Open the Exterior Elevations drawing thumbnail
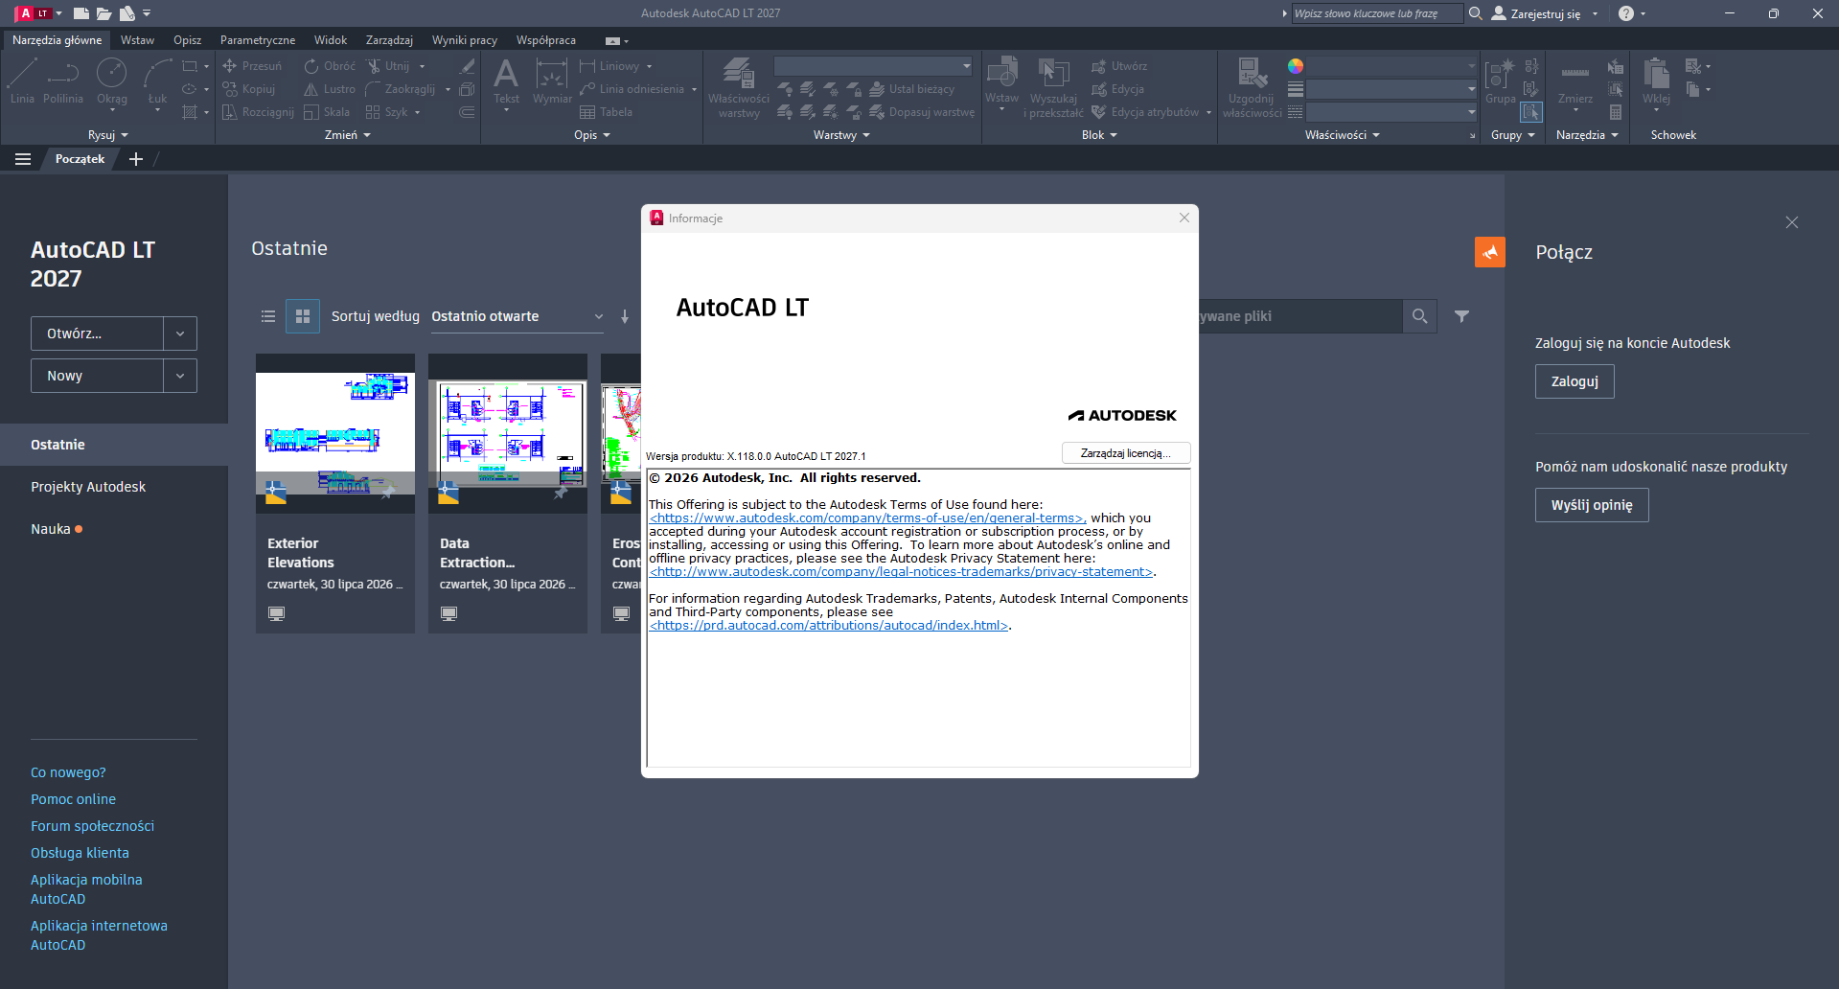This screenshot has width=1839, height=989. coord(335,433)
